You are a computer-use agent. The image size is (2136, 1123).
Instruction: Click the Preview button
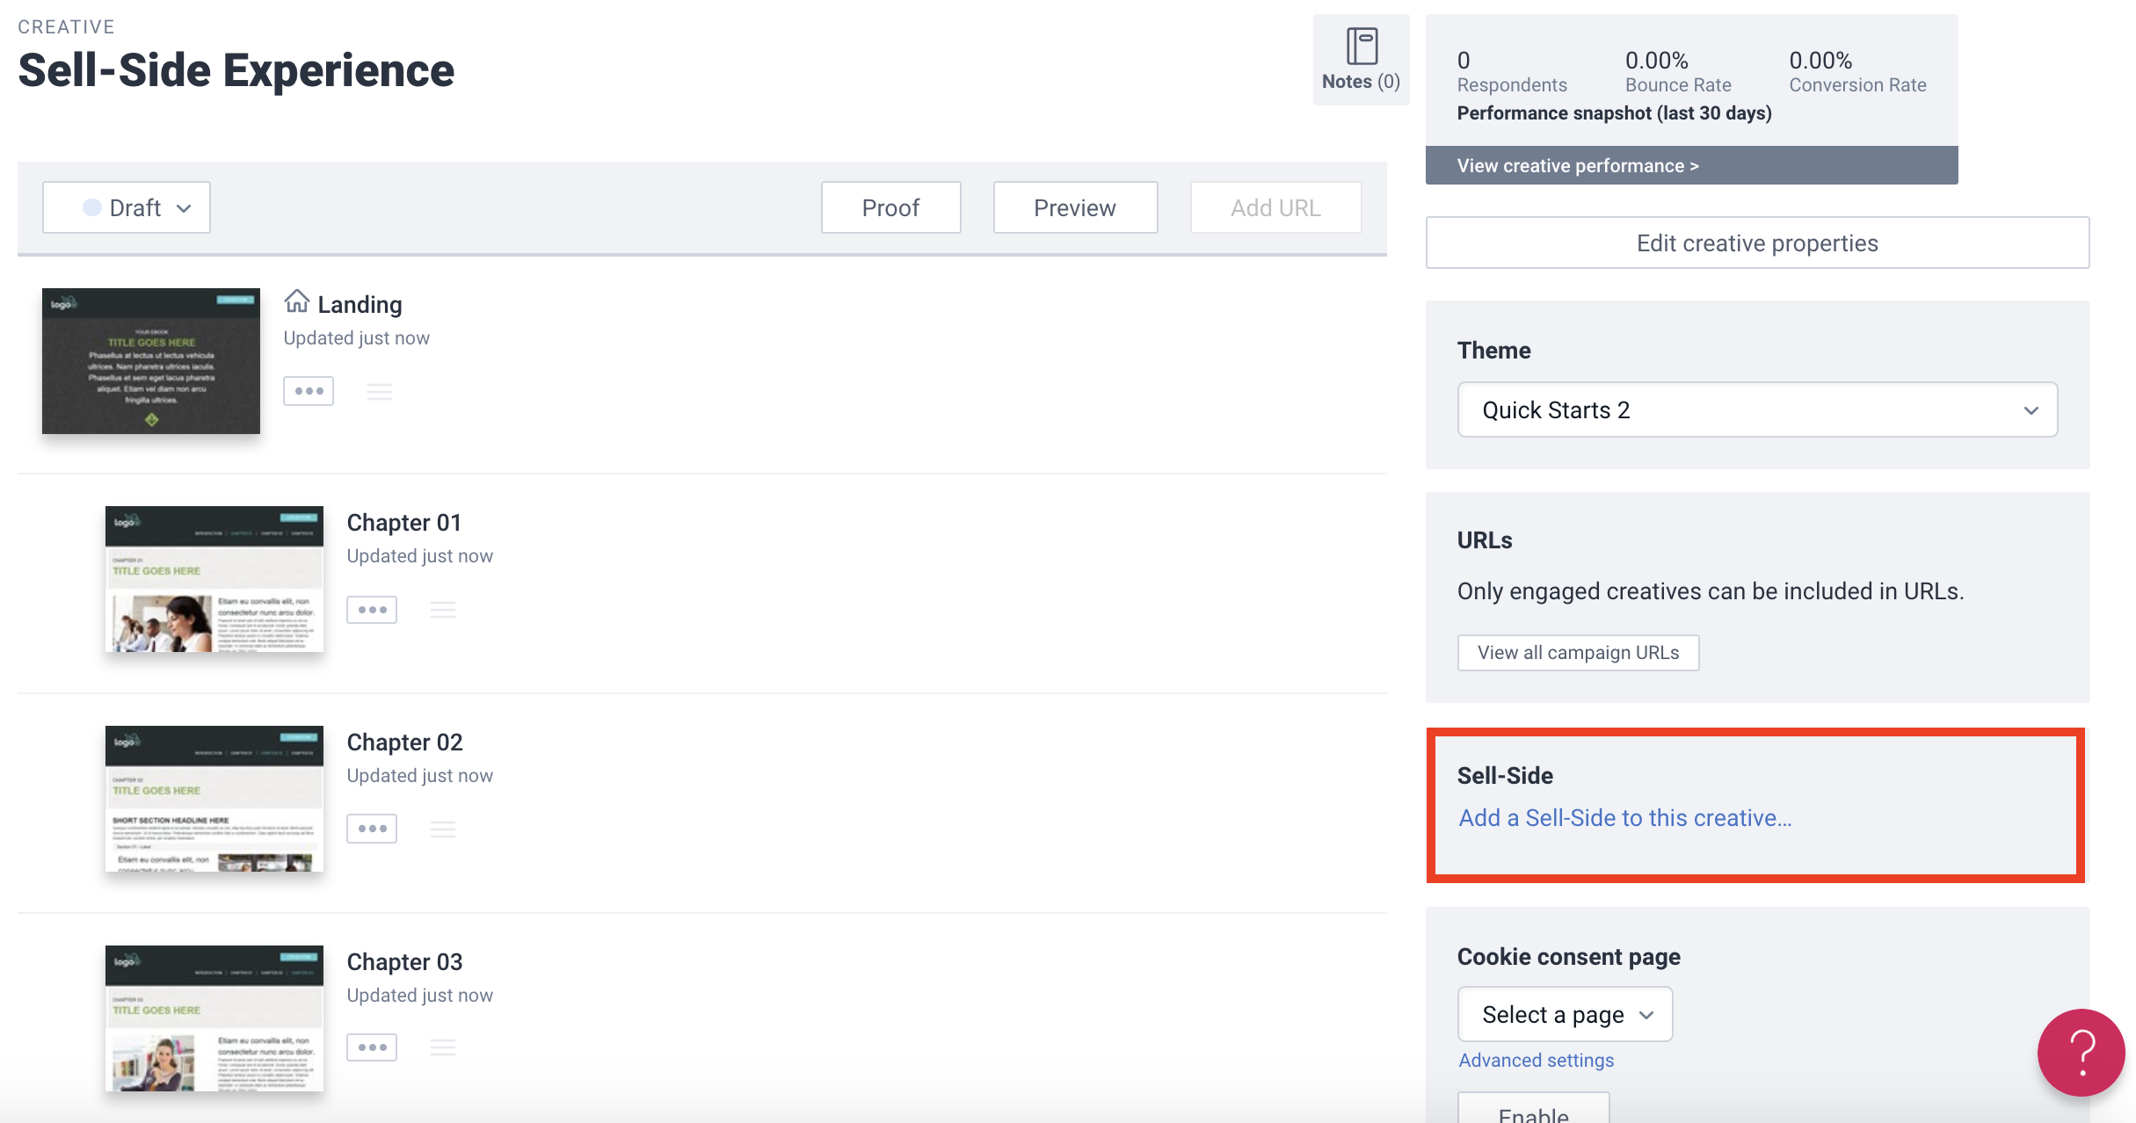click(1075, 207)
